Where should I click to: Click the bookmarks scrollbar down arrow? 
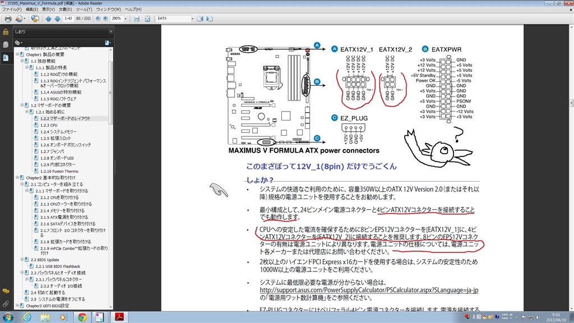pos(110,307)
